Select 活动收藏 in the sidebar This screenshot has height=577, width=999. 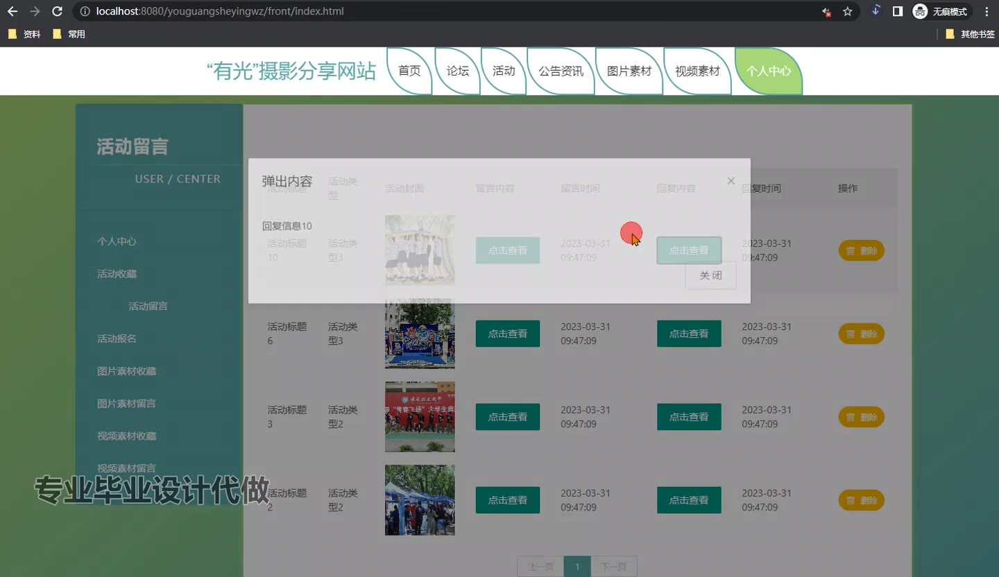click(x=117, y=274)
